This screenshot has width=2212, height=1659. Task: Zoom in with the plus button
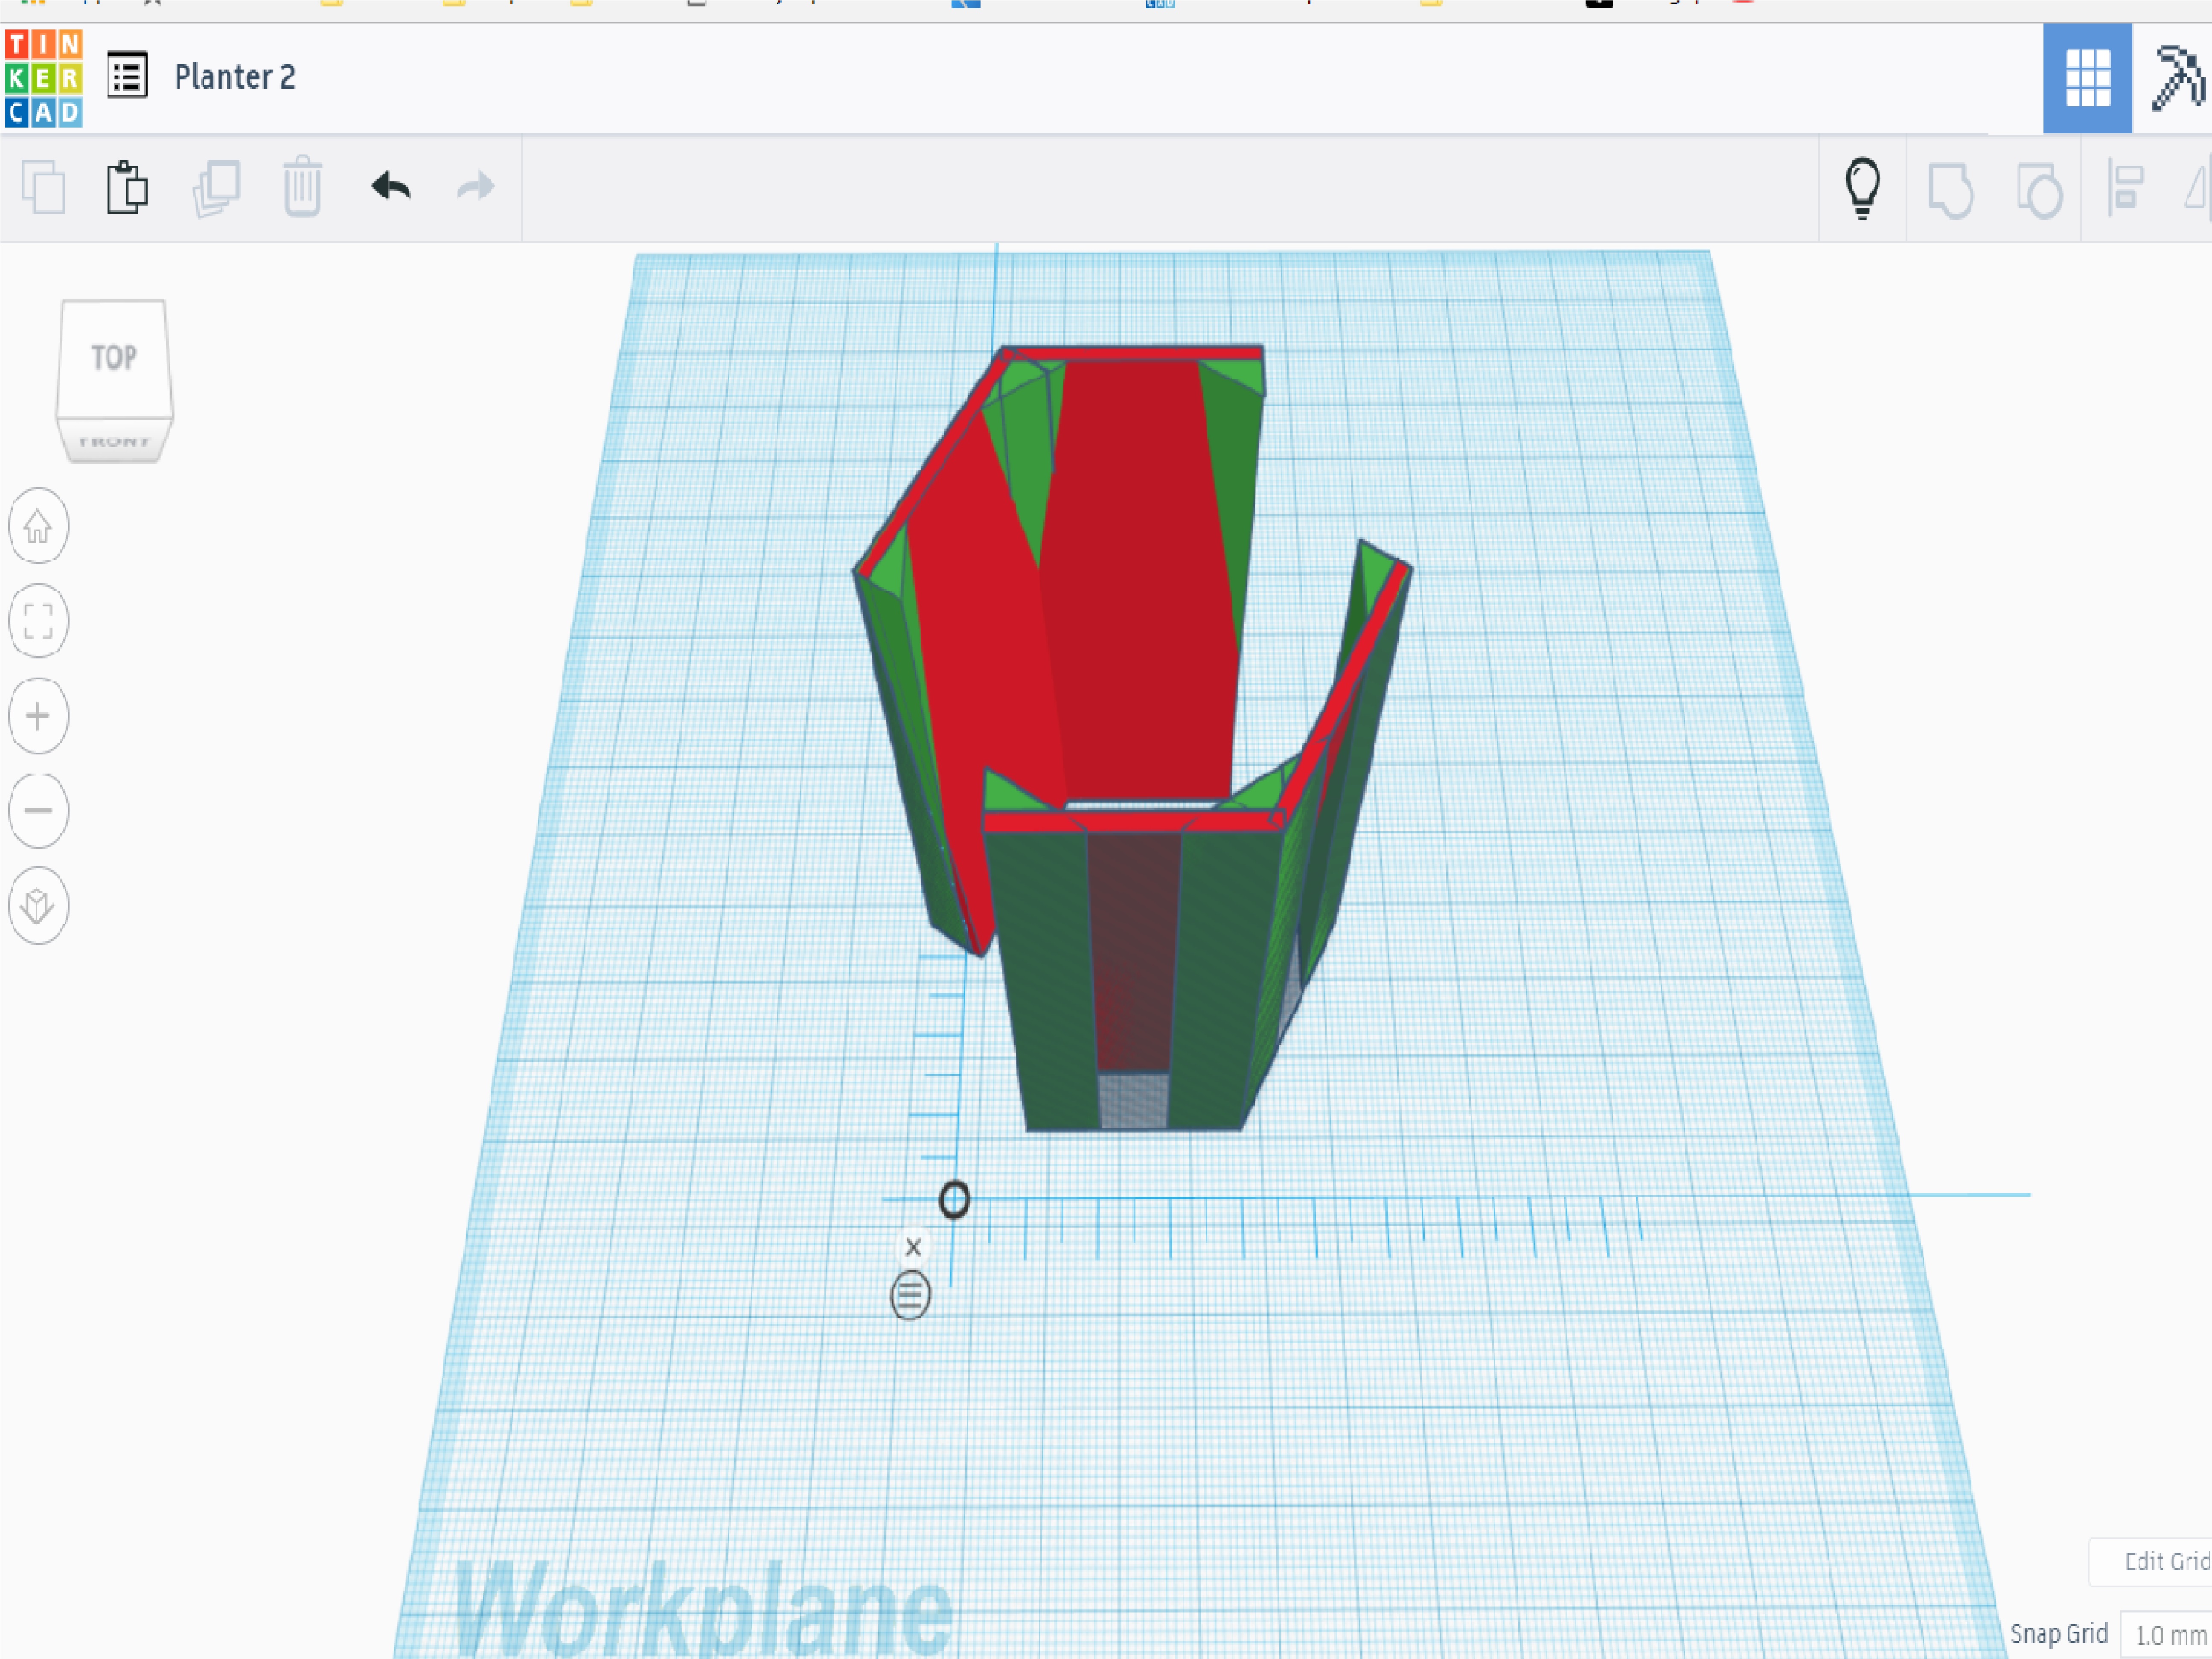pyautogui.click(x=38, y=716)
